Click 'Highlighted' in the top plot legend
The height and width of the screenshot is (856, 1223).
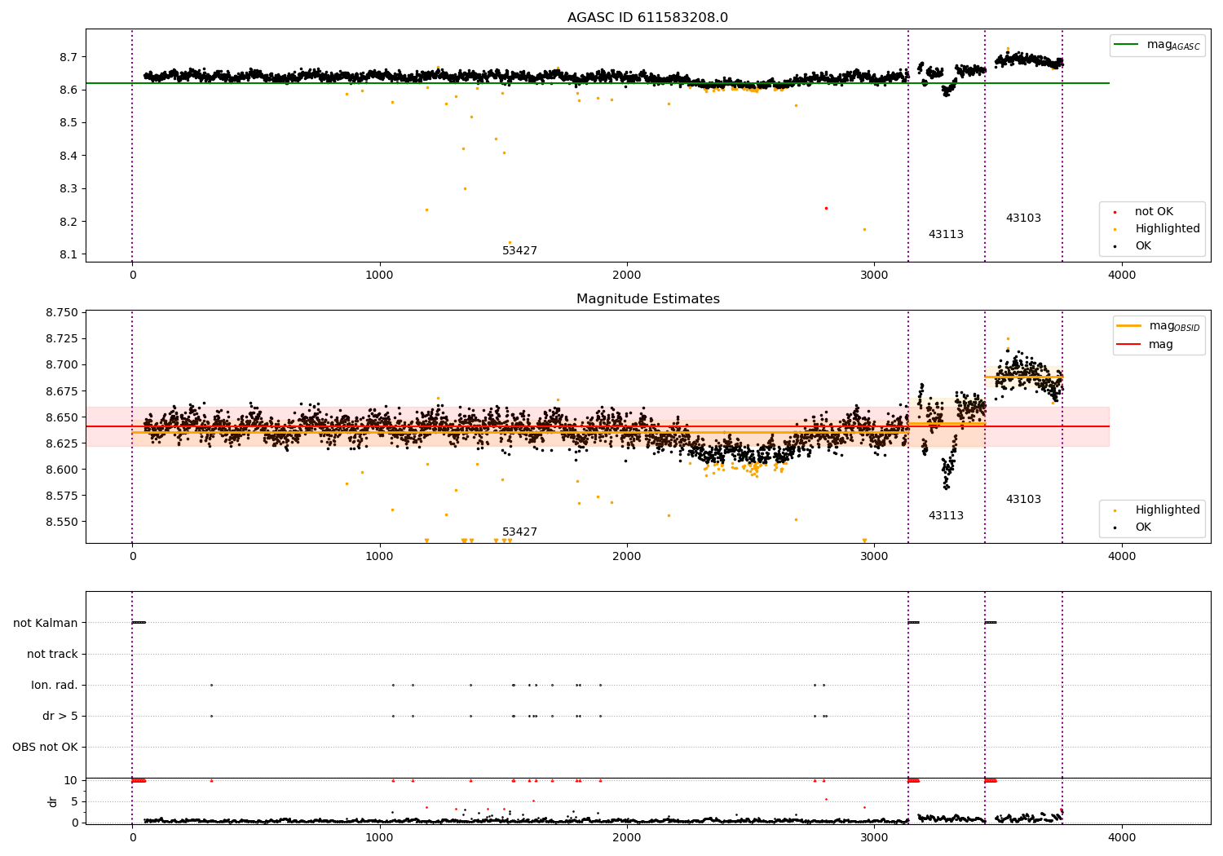coord(1167,229)
